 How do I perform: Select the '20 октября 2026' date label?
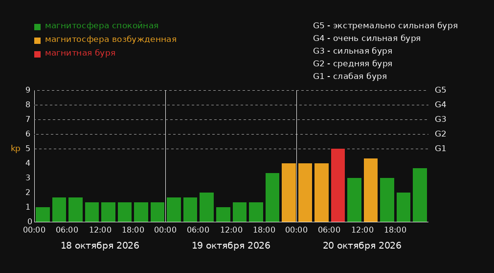coord(362,246)
